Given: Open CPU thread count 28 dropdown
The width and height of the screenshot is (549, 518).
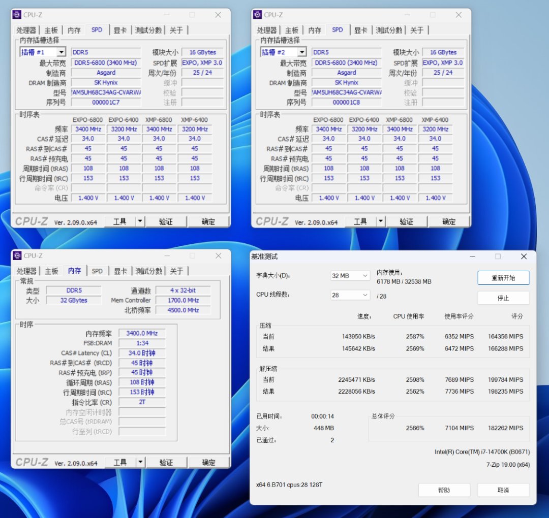Looking at the screenshot, I should pos(350,295).
